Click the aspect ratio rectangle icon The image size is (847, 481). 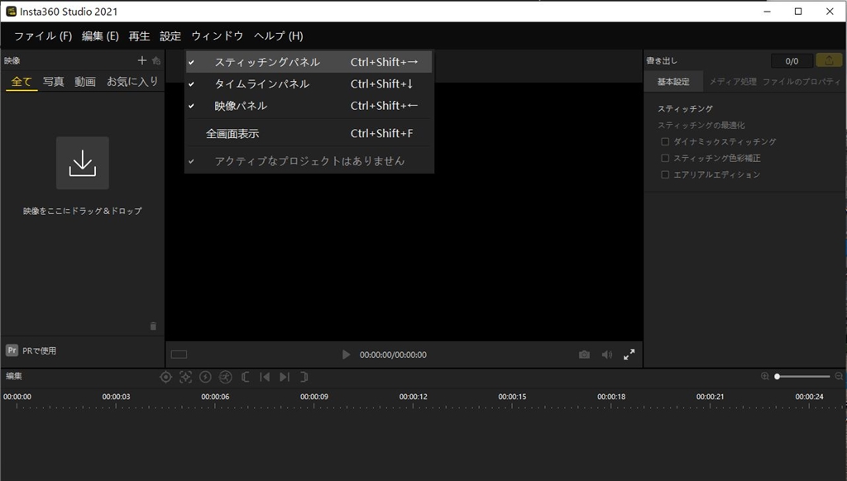pyautogui.click(x=179, y=355)
